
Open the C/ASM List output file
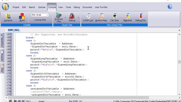click(x=88, y=17)
